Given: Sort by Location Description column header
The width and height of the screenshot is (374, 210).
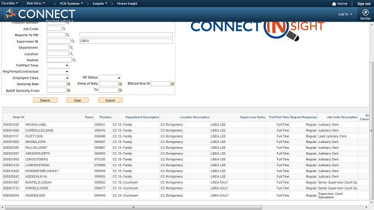Looking at the screenshot, I should pyautogui.click(x=195, y=117).
